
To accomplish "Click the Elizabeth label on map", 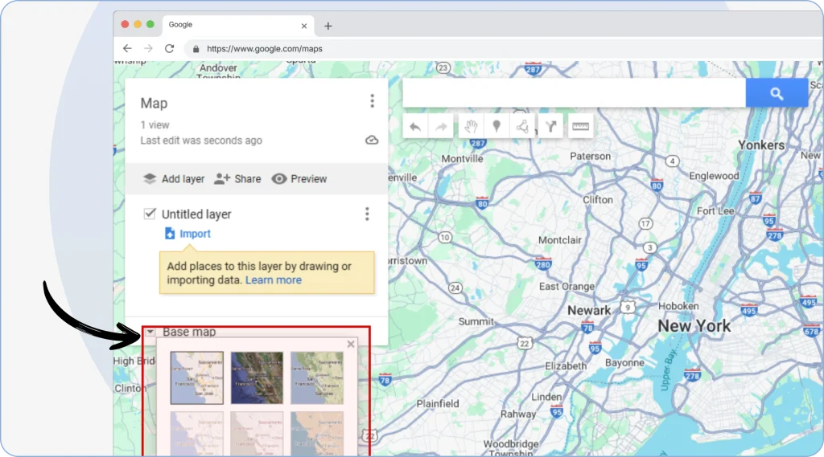I will 566,365.
